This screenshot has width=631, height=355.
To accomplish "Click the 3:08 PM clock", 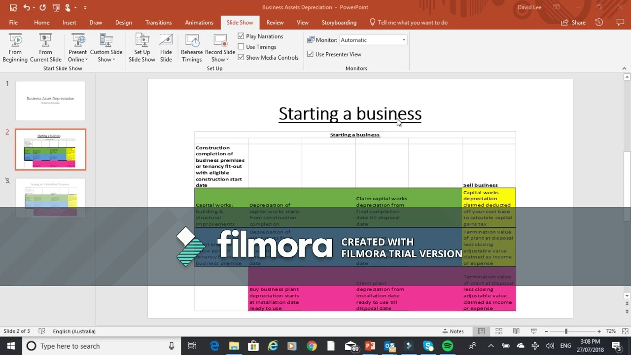I will click(x=590, y=342).
